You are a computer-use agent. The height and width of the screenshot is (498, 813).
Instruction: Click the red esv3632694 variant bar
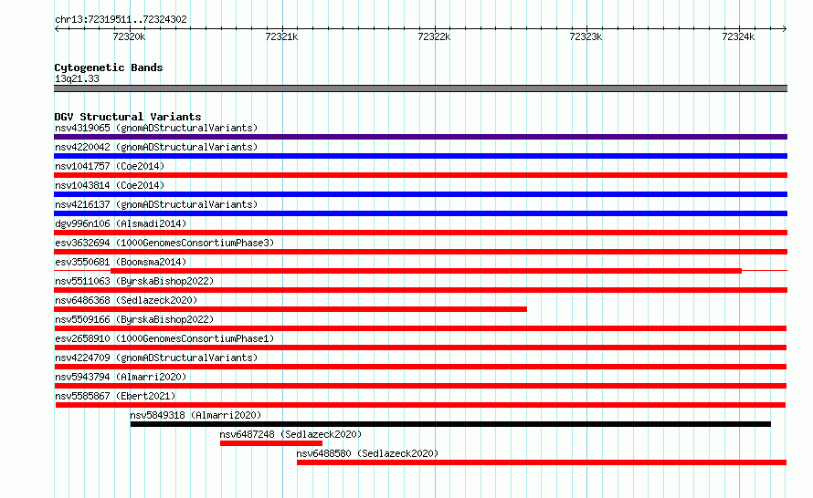(420, 252)
